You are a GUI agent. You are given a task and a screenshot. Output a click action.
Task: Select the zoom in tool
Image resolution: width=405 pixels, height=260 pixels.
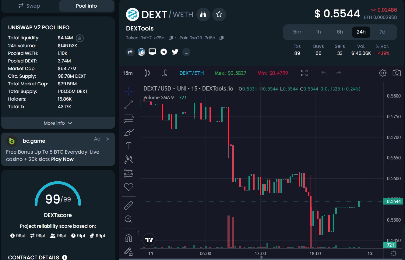pyautogui.click(x=129, y=219)
